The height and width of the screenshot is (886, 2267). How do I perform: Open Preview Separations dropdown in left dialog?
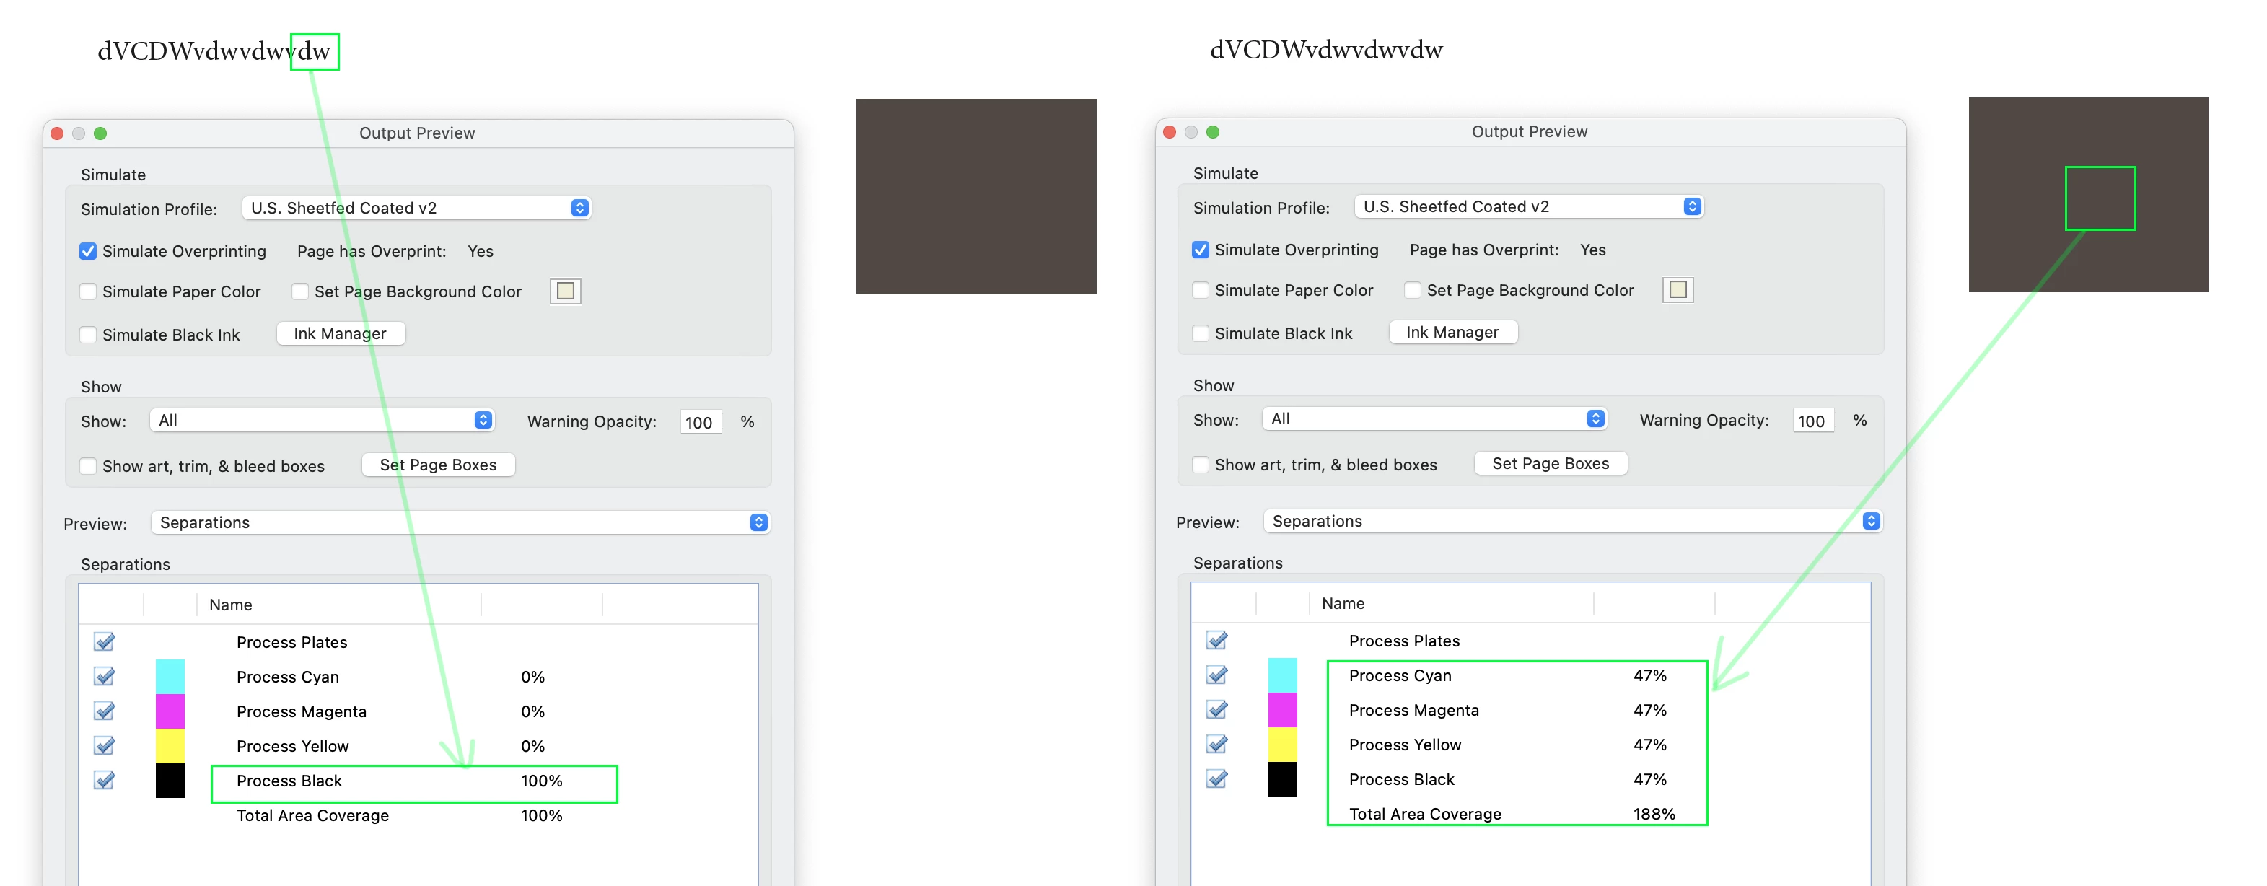pos(460,522)
